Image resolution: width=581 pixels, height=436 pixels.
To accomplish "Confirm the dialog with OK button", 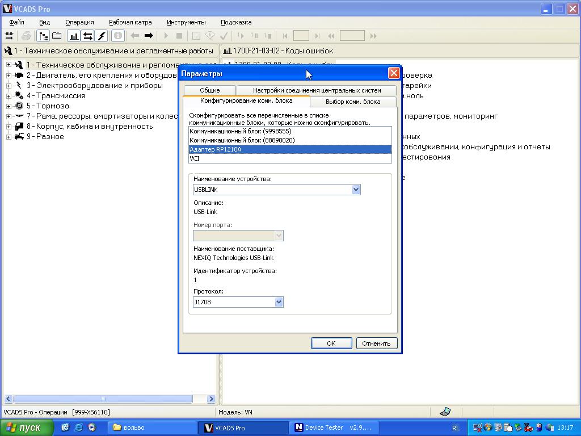I will 331,343.
